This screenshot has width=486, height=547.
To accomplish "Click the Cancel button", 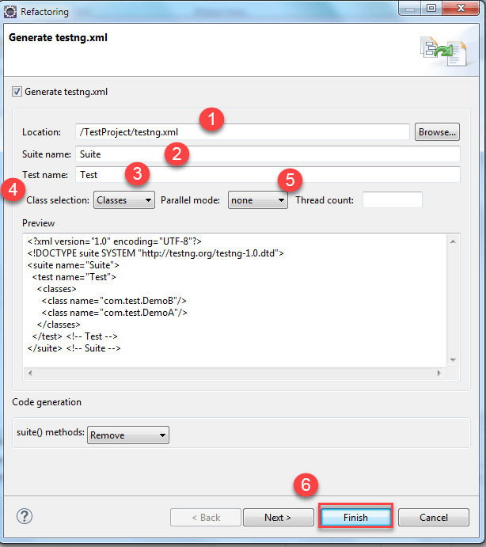I will click(x=434, y=518).
